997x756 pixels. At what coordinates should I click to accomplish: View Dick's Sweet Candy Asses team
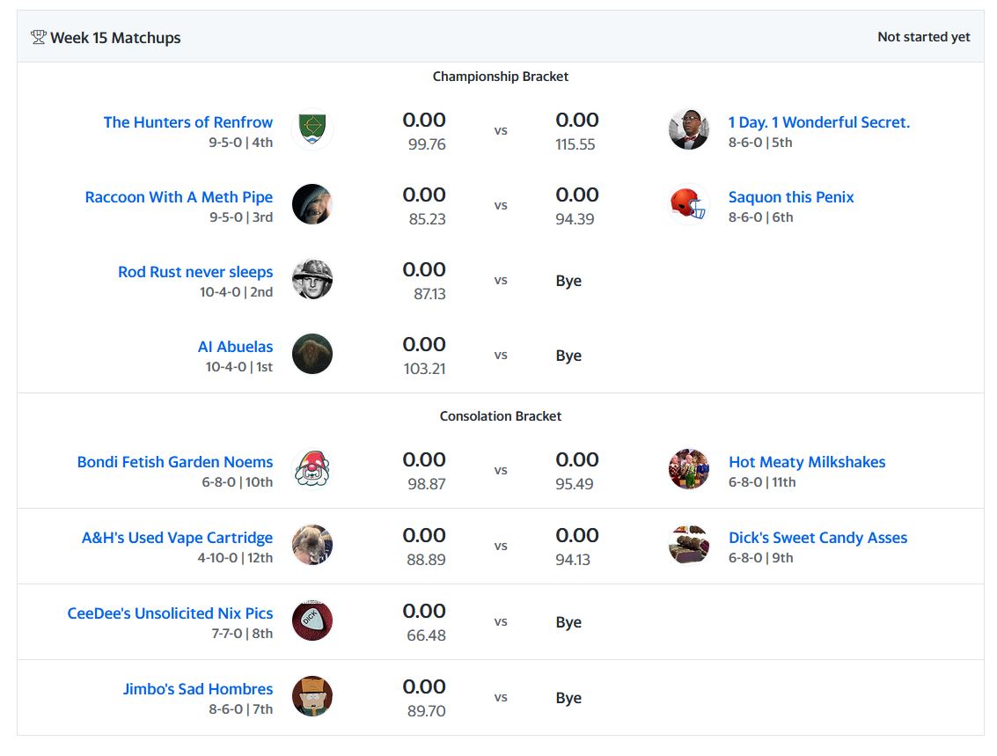(817, 538)
